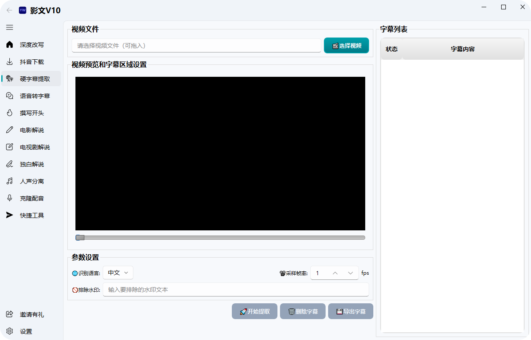The height and width of the screenshot is (340, 531).
Task: Open 电影解说 from the sidebar
Action: tap(32, 130)
